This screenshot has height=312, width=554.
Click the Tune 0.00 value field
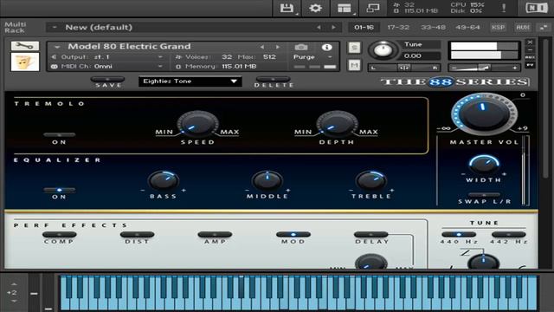click(x=422, y=55)
